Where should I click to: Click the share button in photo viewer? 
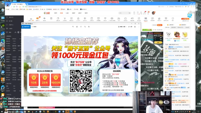click(x=130, y=27)
